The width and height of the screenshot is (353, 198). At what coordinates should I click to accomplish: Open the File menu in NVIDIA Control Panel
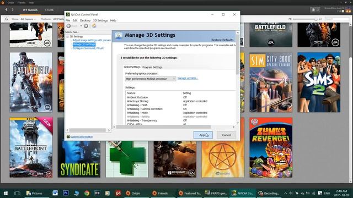click(68, 20)
